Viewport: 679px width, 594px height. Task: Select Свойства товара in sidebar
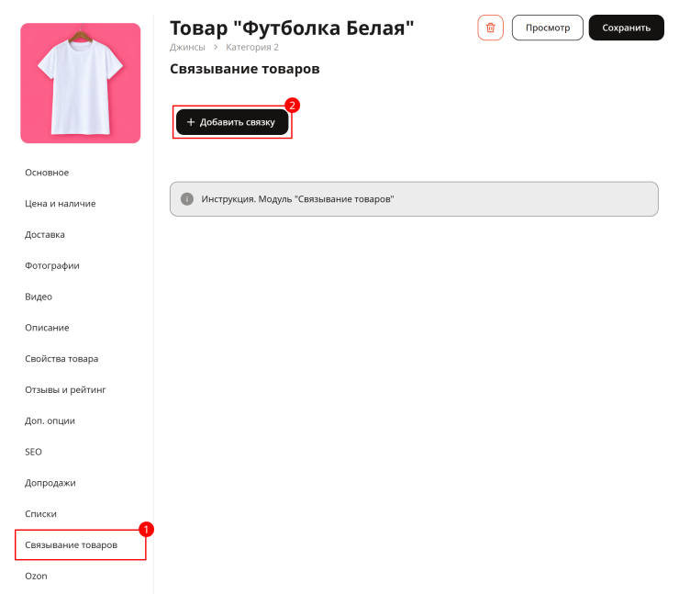point(61,359)
